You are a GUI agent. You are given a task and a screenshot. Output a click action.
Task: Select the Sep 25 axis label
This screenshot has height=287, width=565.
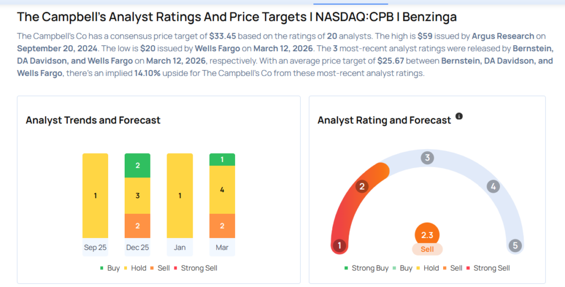(x=95, y=247)
